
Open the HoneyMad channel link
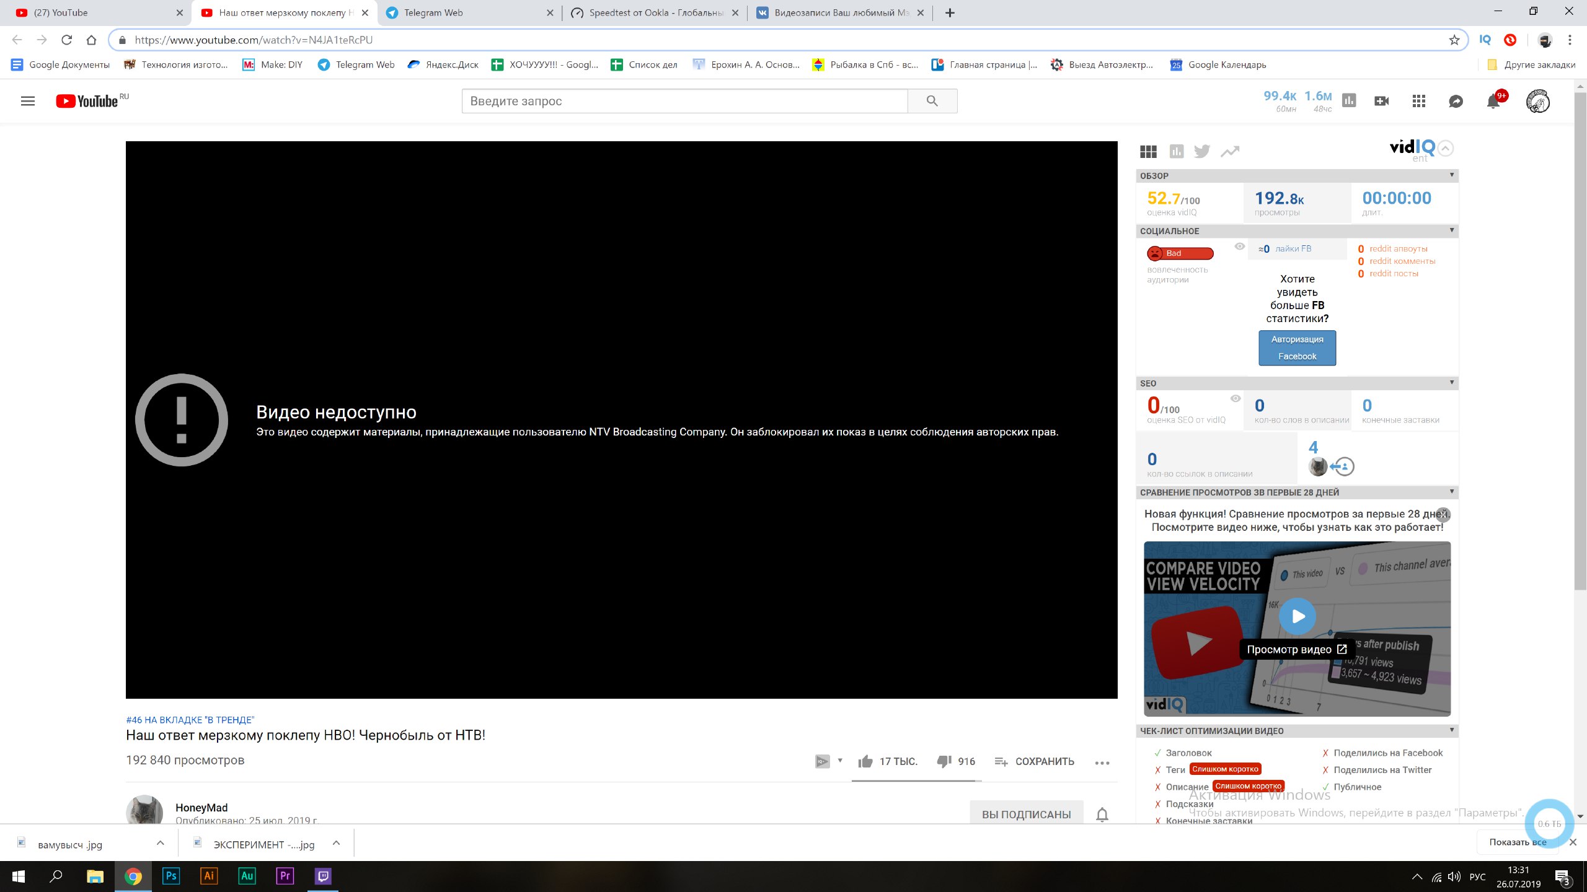(201, 807)
